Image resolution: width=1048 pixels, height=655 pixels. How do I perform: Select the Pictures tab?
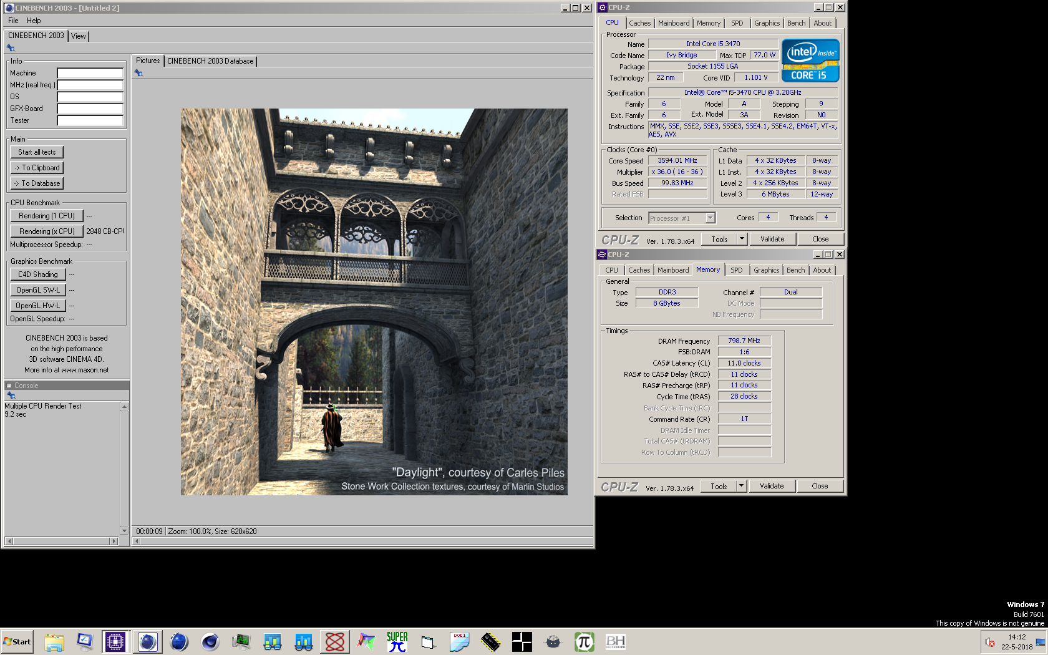point(148,61)
